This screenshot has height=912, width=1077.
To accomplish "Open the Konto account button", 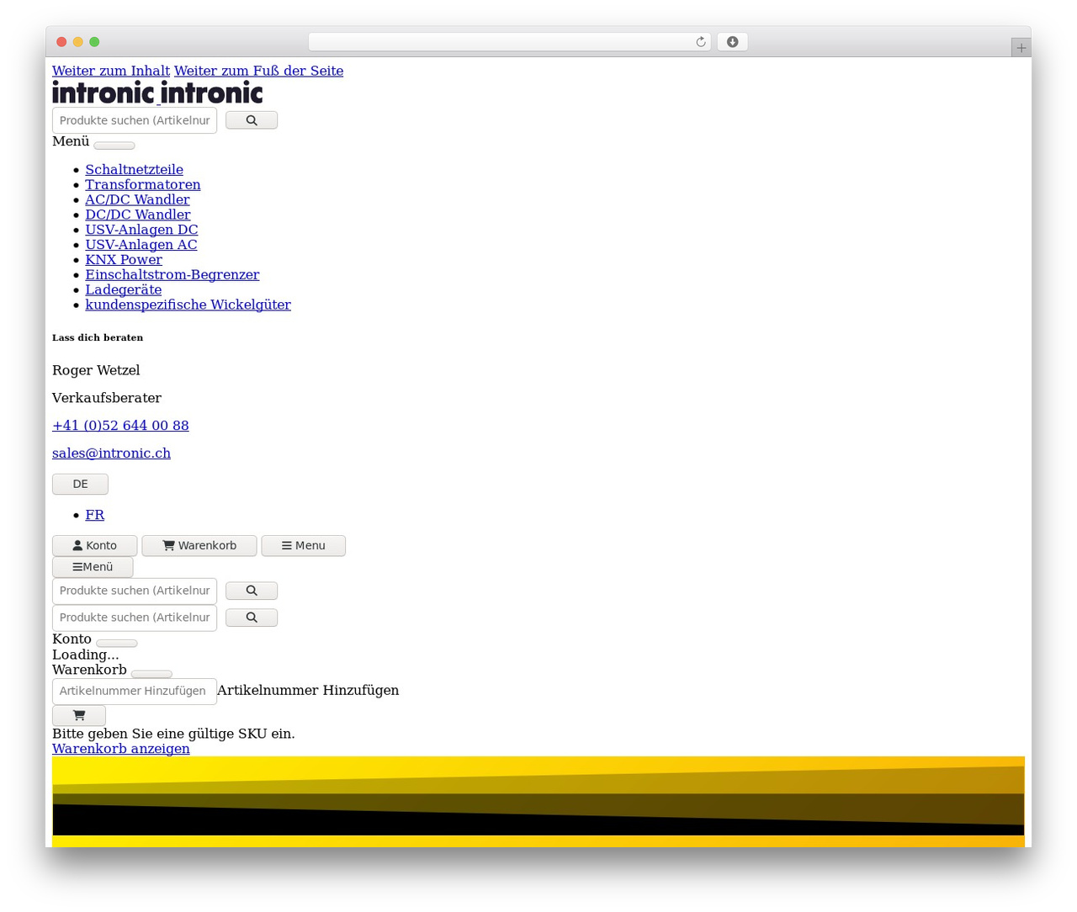I will tap(94, 545).
